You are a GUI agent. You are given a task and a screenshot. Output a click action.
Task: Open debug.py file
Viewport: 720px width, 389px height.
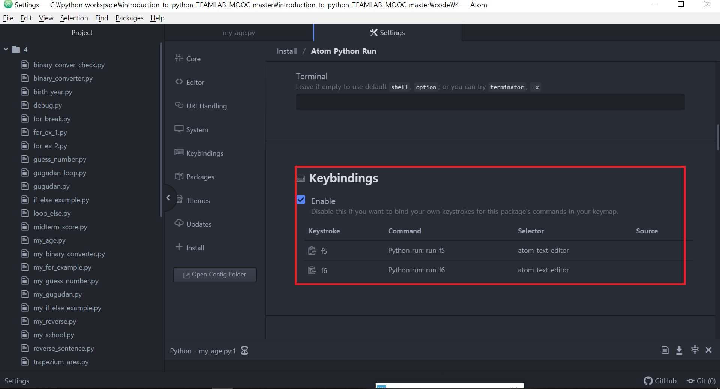(x=48, y=105)
